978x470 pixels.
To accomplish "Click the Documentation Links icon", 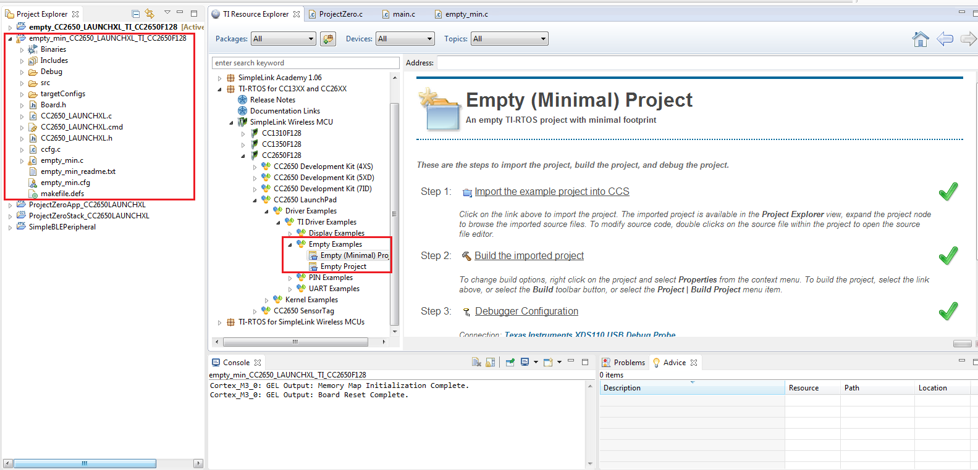I will pos(243,110).
